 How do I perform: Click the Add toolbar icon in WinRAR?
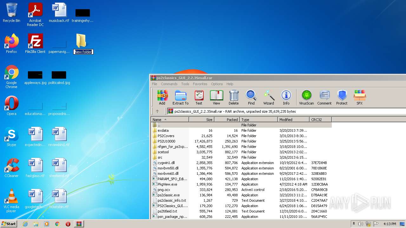162,98
